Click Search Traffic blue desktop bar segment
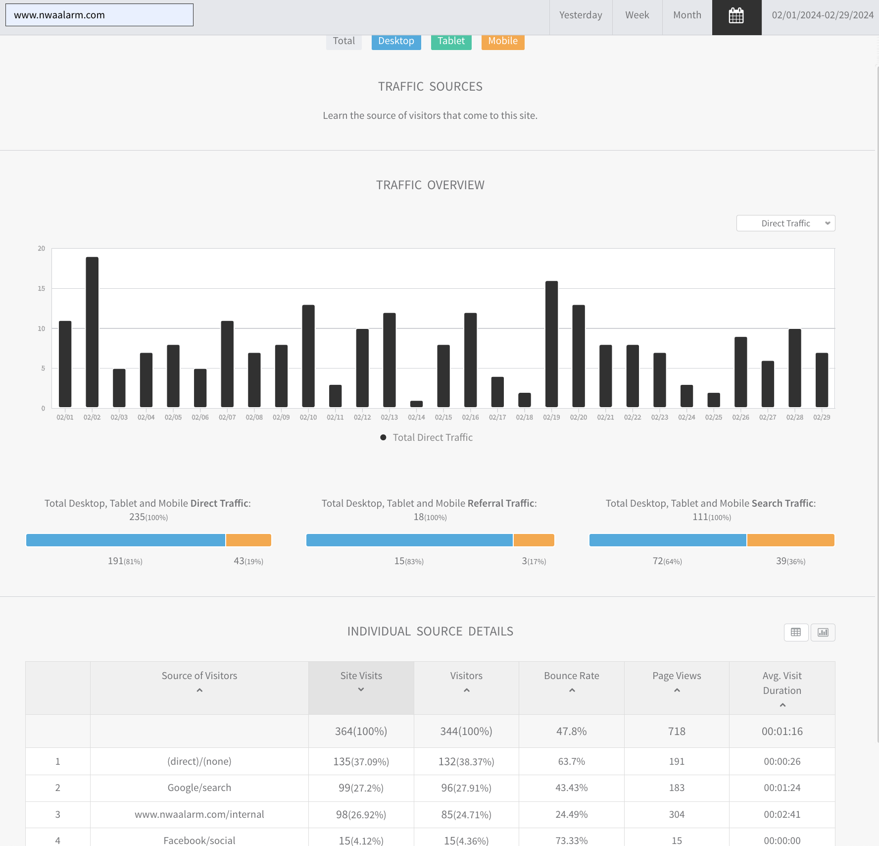The image size is (879, 846). pos(668,540)
